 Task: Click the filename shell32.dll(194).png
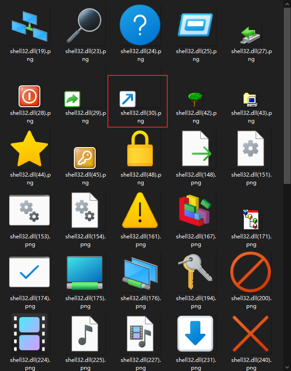click(x=196, y=302)
